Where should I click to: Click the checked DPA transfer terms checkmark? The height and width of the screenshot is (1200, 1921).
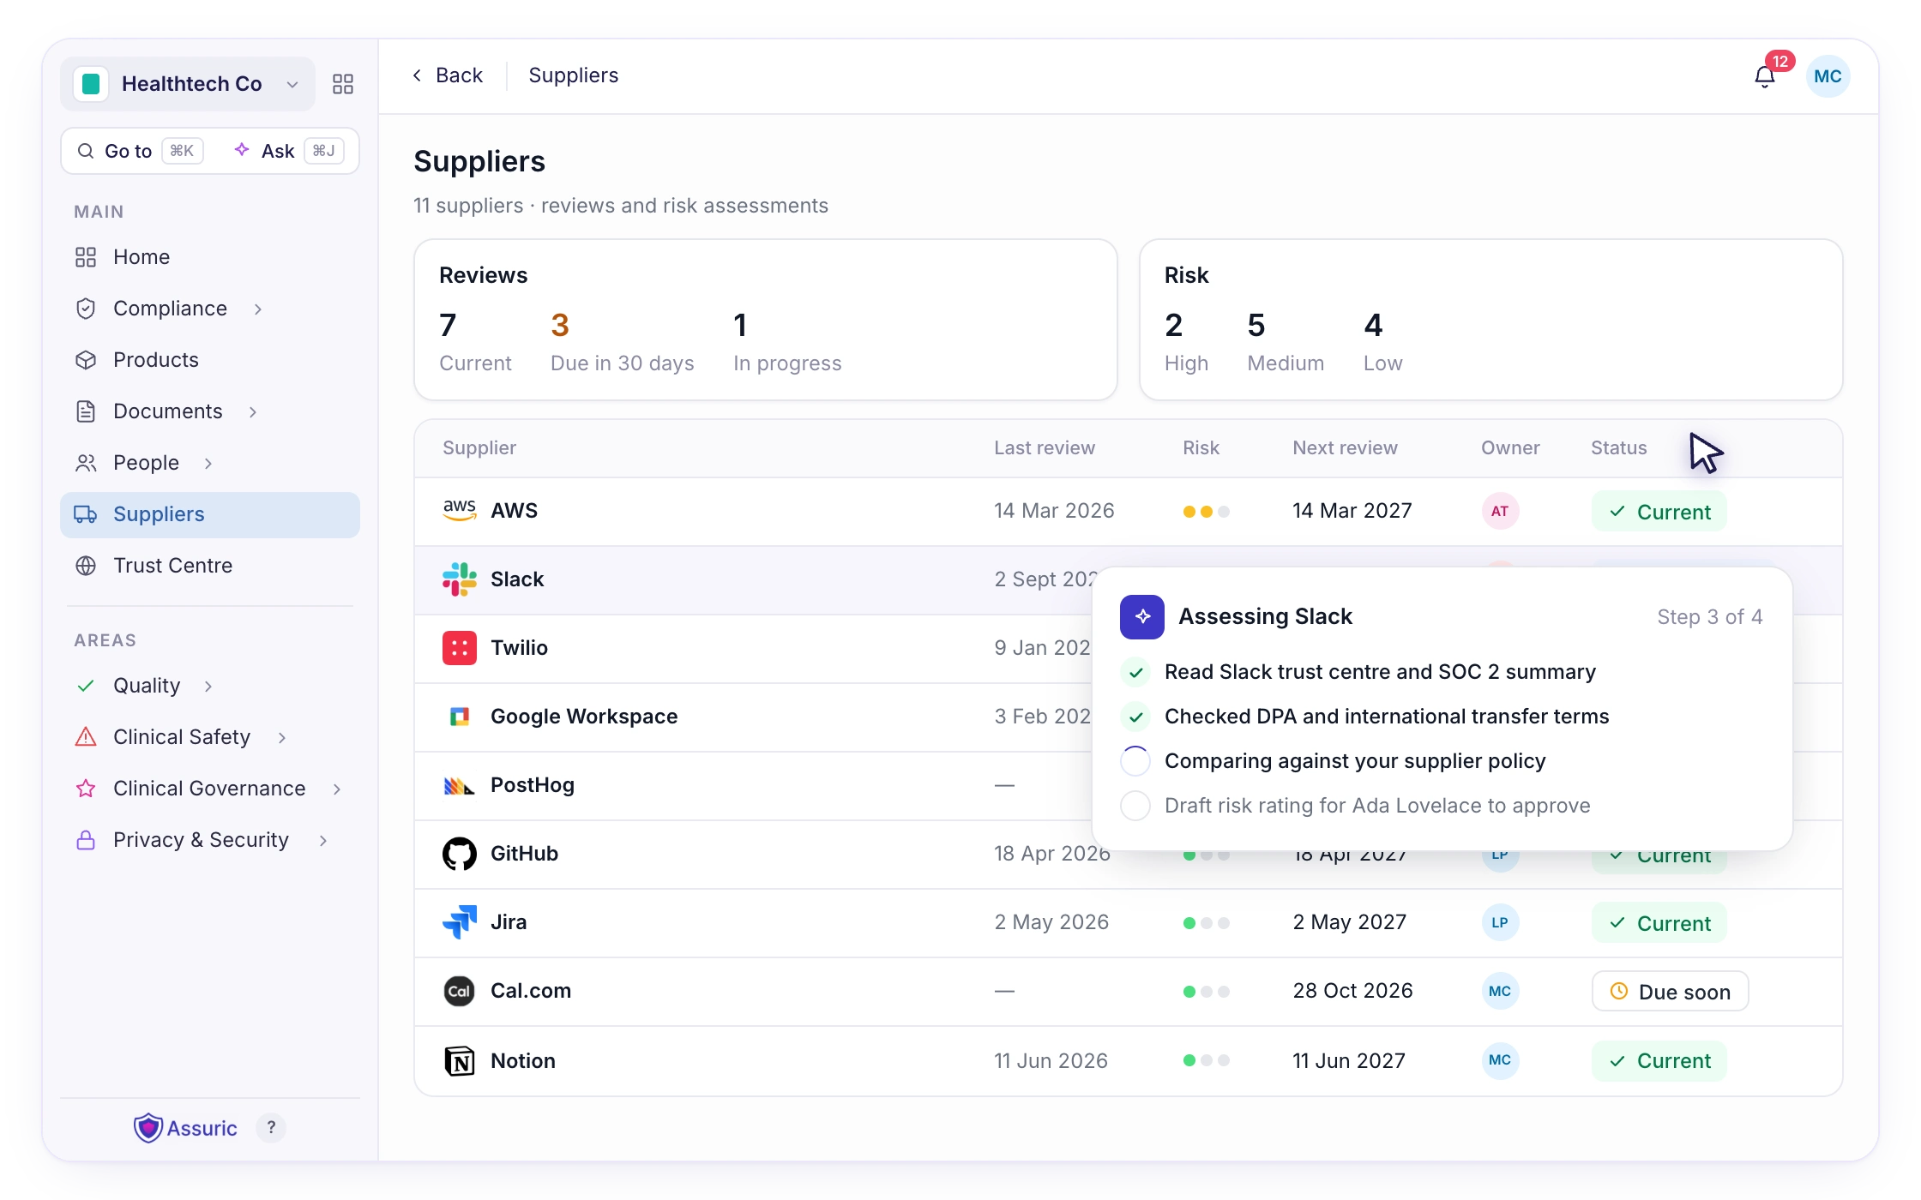[1136, 717]
